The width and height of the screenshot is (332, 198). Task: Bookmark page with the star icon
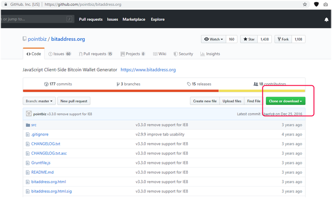point(305,4)
